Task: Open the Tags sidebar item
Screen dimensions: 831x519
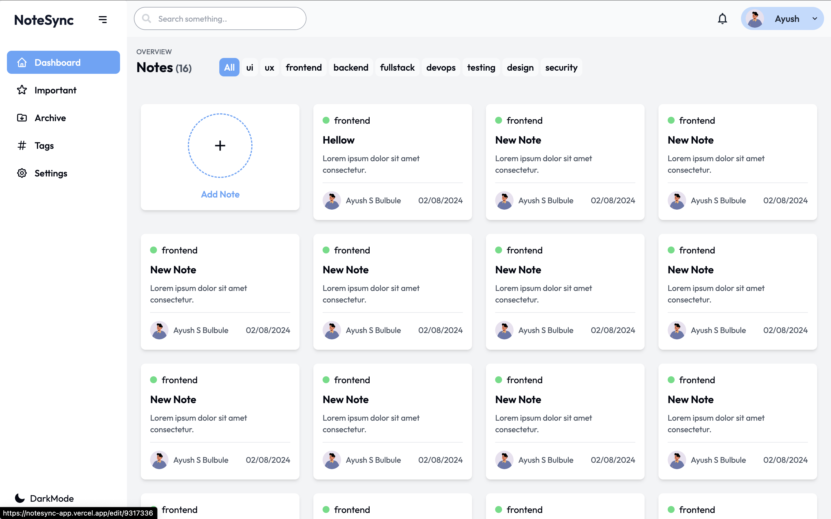Action: pos(63,146)
